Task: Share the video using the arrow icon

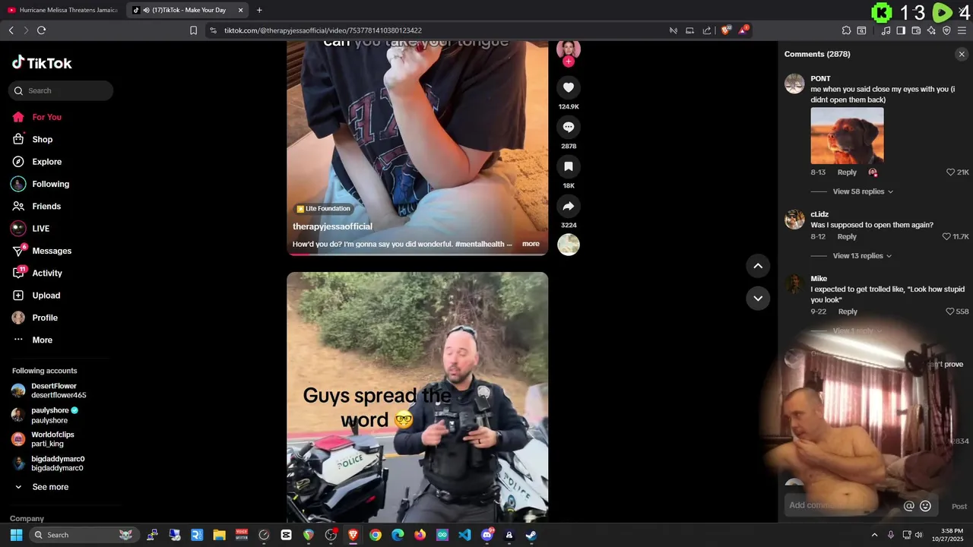Action: point(569,206)
